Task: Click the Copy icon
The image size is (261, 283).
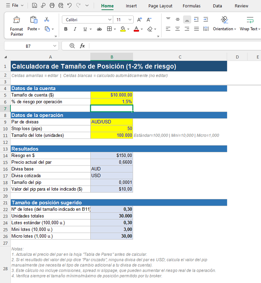Action: click(47, 29)
